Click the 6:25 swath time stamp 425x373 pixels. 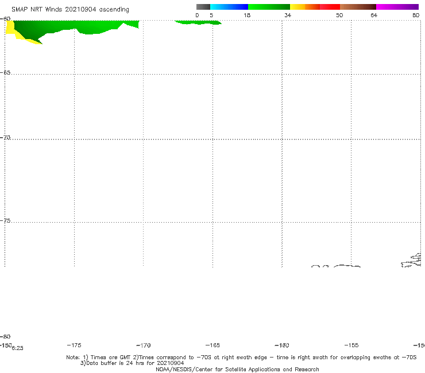(x=17, y=348)
